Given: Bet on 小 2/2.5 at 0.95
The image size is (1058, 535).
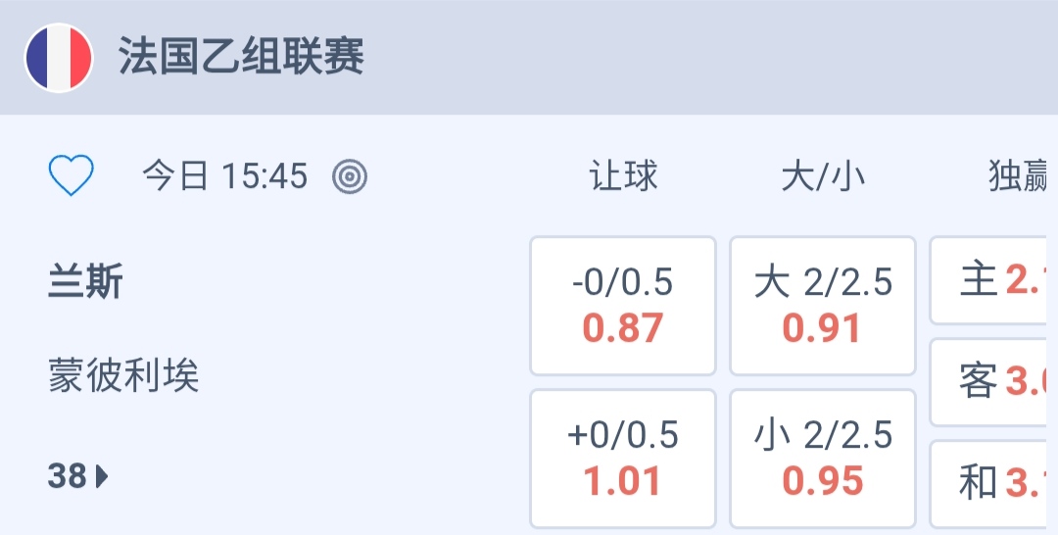Looking at the screenshot, I should click(823, 459).
